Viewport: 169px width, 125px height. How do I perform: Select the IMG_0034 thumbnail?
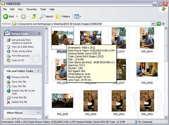click(147, 38)
